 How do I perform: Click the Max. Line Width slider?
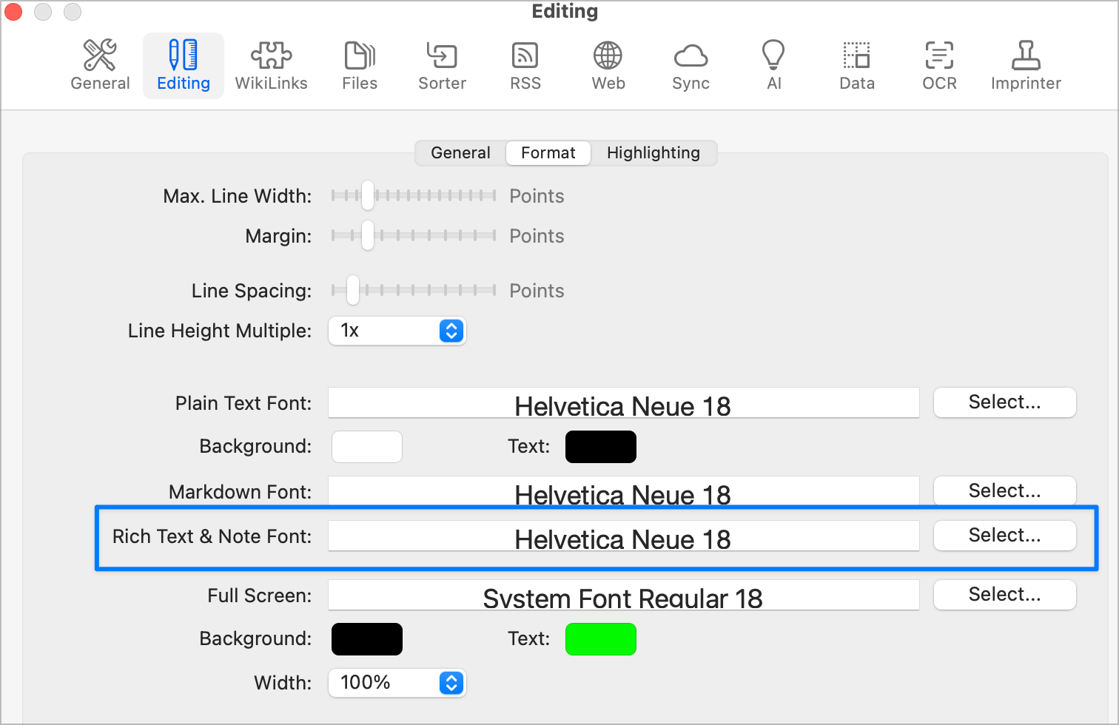413,196
